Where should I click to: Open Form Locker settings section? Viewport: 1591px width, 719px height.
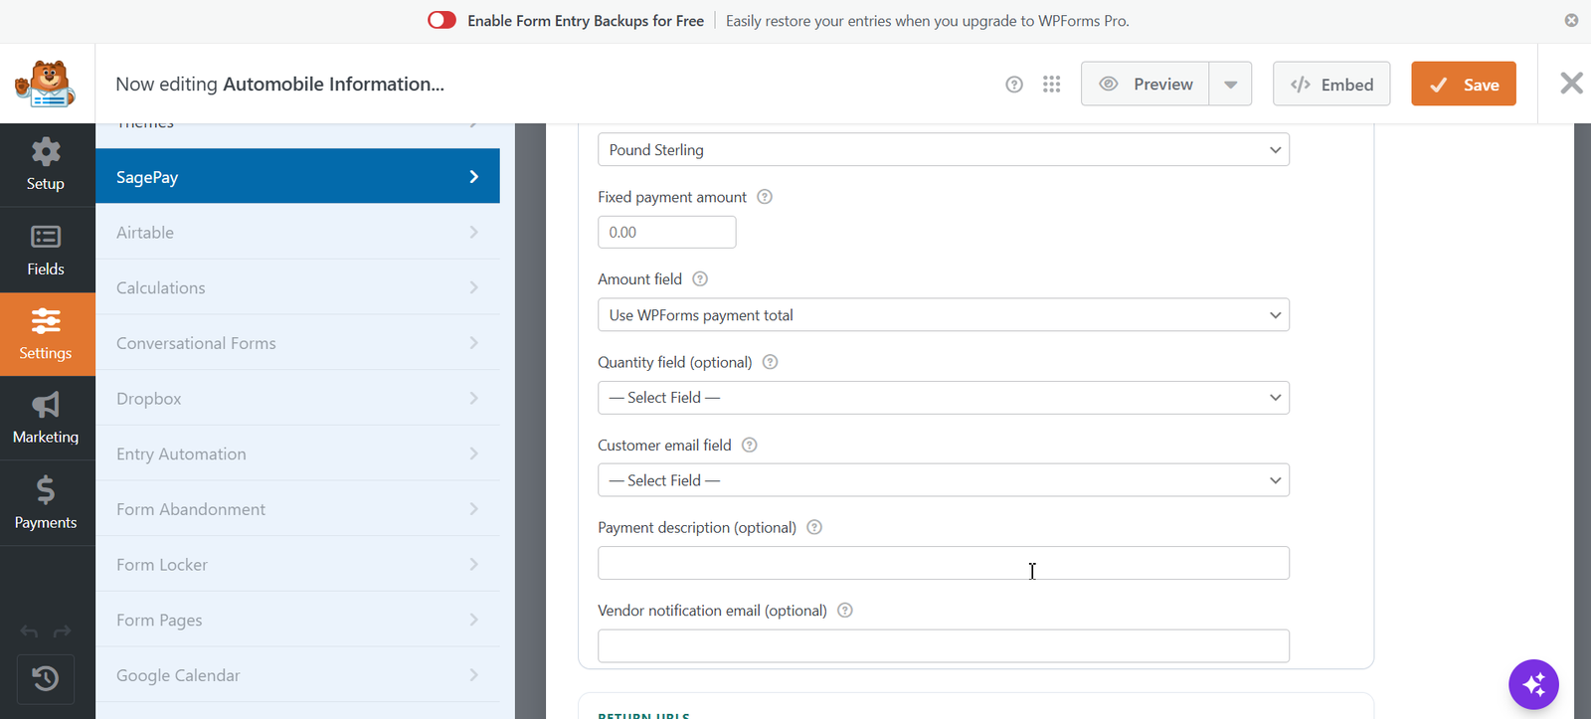click(x=297, y=564)
